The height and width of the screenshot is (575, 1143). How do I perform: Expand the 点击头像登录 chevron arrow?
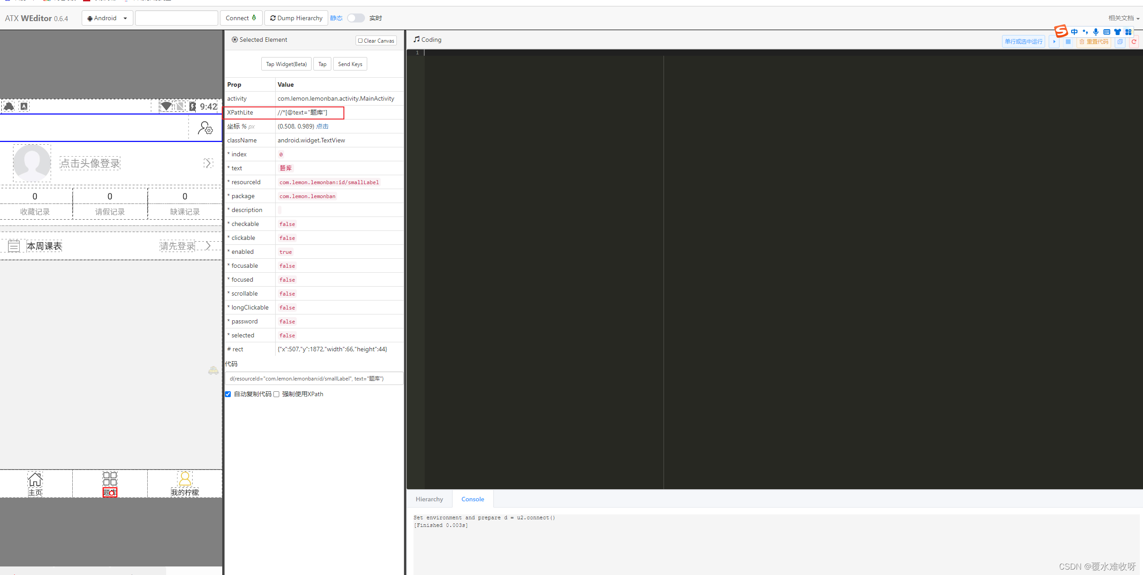(208, 163)
